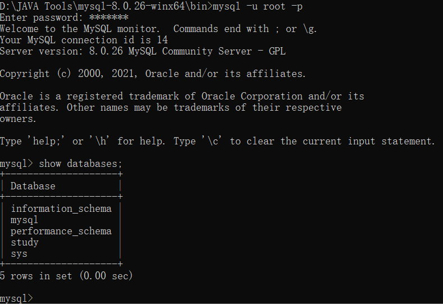Image resolution: width=443 pixels, height=304 pixels.
Task: Click information_schema in the result table
Action: click(x=61, y=208)
